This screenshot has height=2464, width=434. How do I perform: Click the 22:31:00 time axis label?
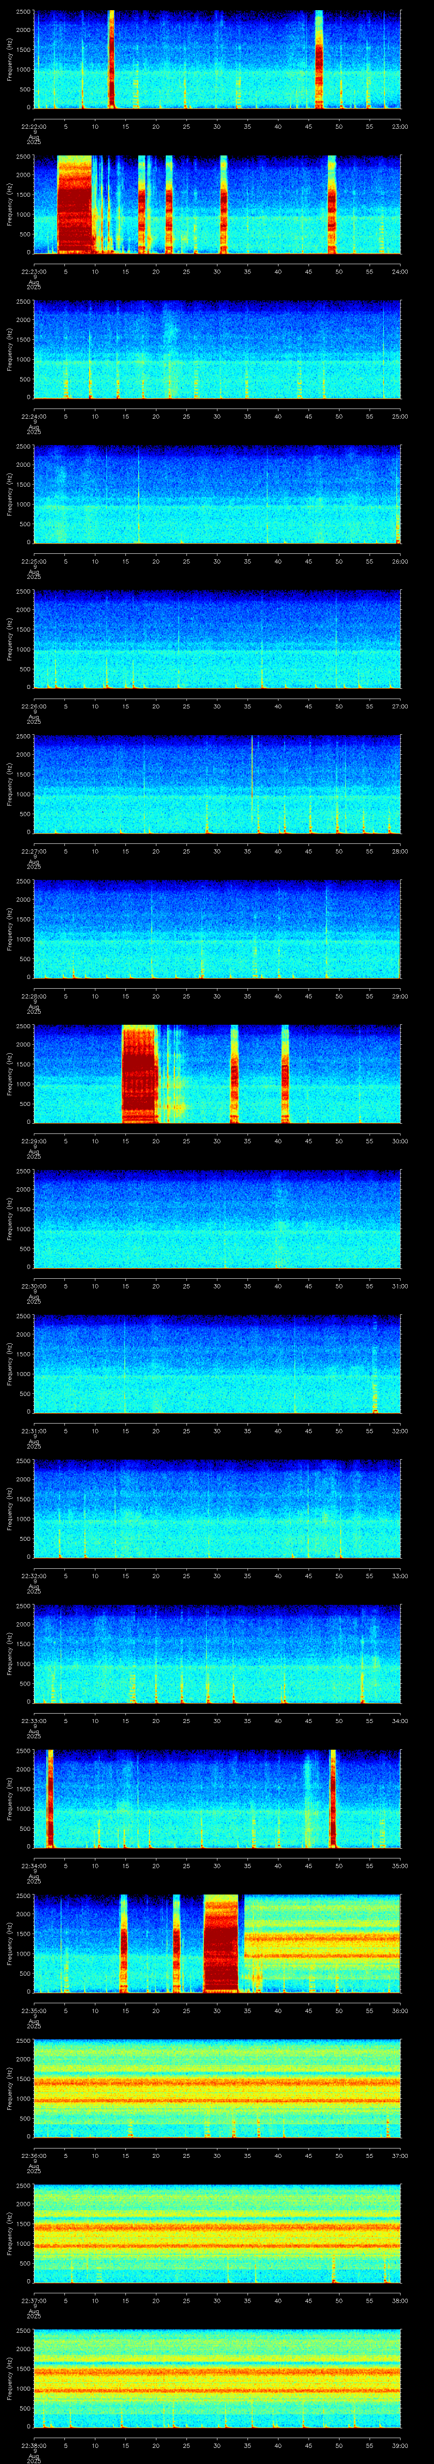[33, 1431]
